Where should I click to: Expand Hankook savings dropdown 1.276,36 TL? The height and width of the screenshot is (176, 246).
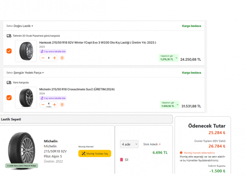pos(169,58)
